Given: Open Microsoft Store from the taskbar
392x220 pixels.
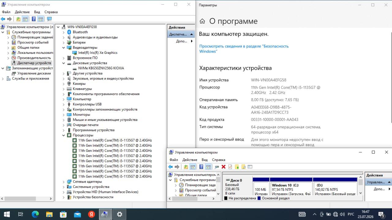Looking at the screenshot, I should click(x=63, y=214).
